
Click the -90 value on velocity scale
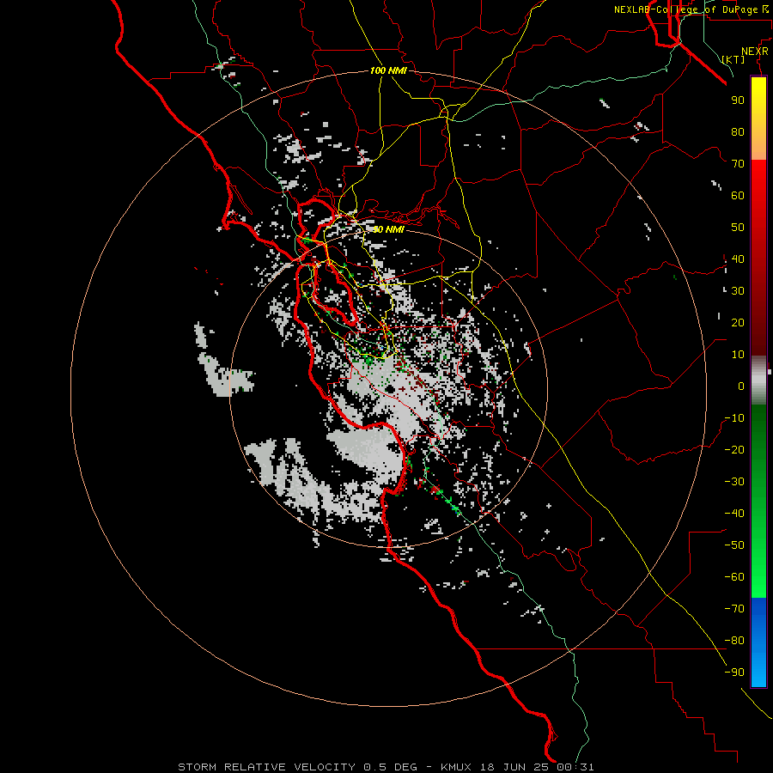click(734, 673)
